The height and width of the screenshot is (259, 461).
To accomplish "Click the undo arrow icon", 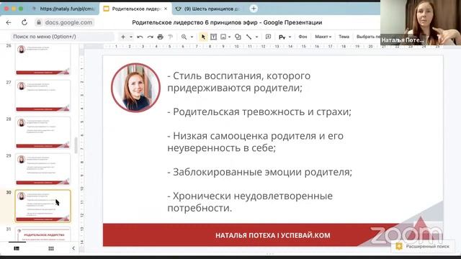I will tap(140, 37).
